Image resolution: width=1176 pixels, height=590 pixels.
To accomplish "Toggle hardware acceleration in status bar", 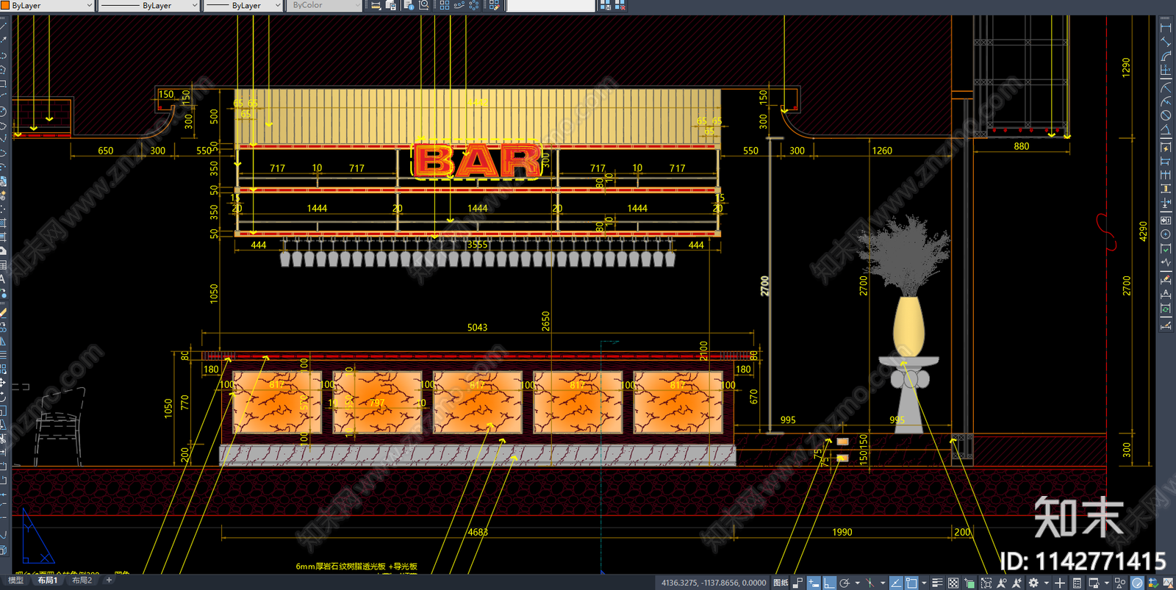I will (x=1137, y=583).
